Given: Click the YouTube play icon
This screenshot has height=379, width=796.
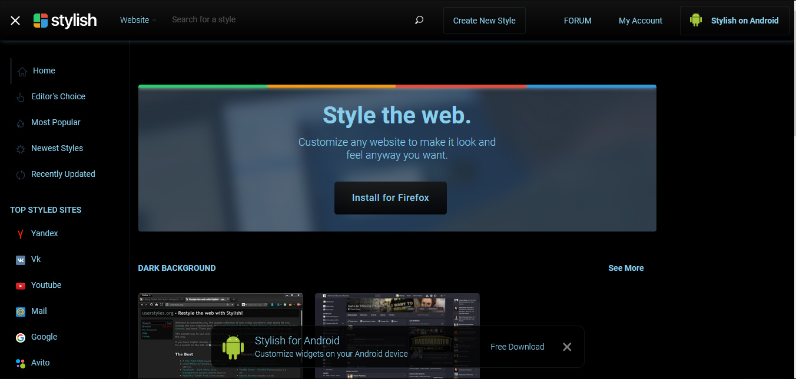Looking at the screenshot, I should click(21, 286).
